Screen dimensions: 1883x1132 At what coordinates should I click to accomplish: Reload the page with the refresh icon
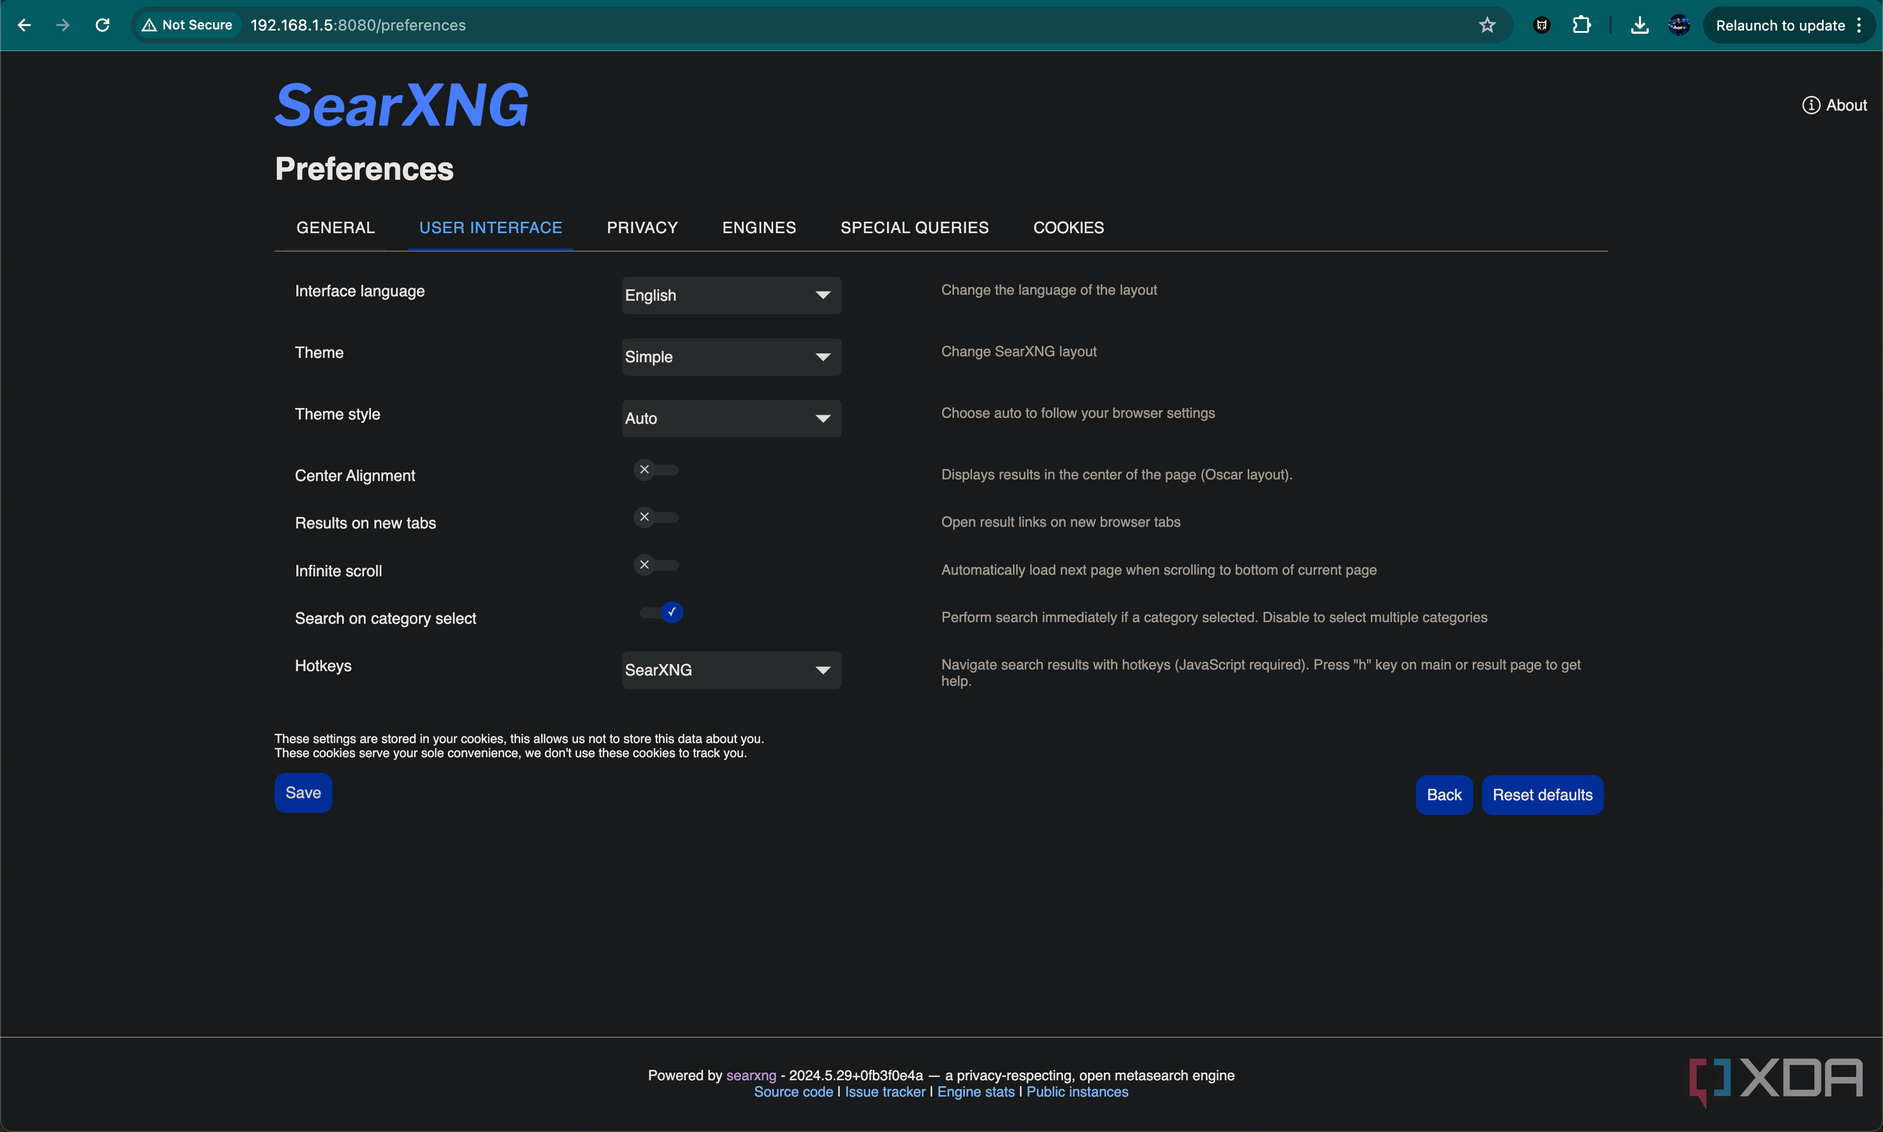click(102, 25)
